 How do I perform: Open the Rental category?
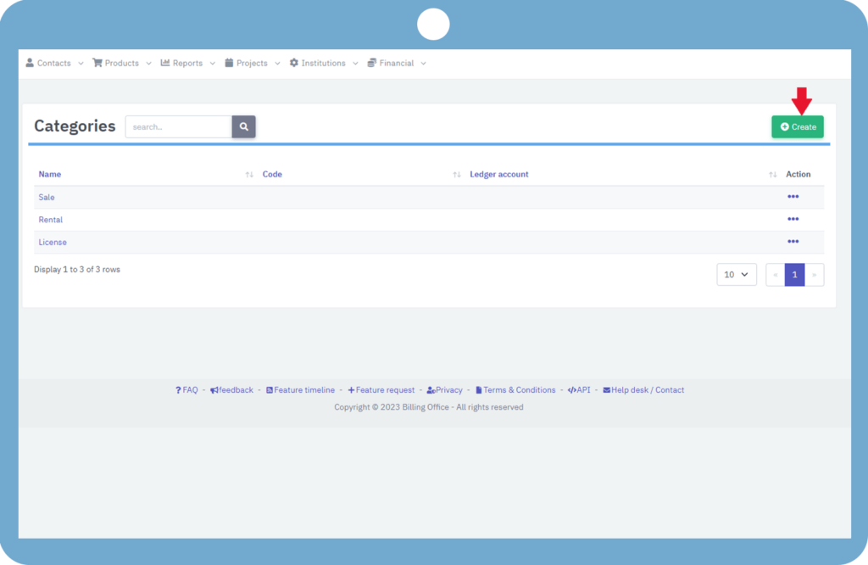point(50,220)
